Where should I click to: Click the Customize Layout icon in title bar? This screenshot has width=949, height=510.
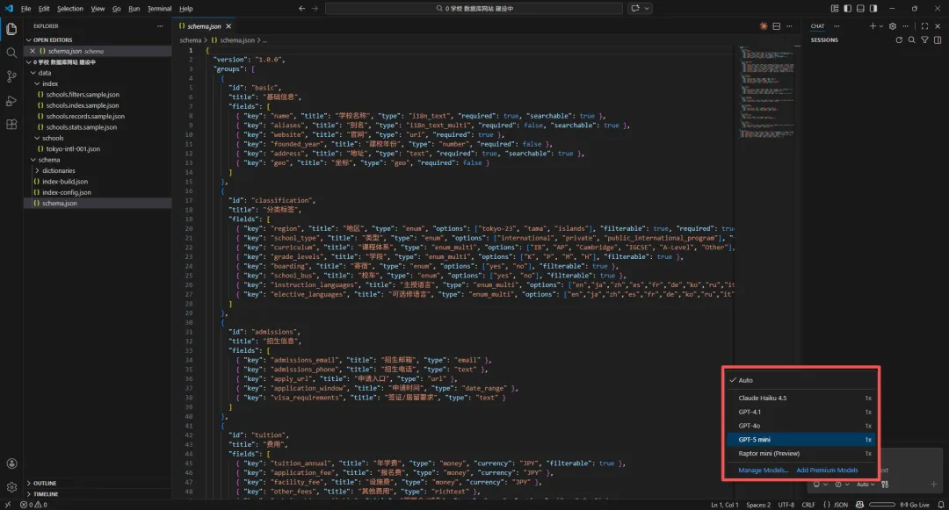click(x=835, y=9)
